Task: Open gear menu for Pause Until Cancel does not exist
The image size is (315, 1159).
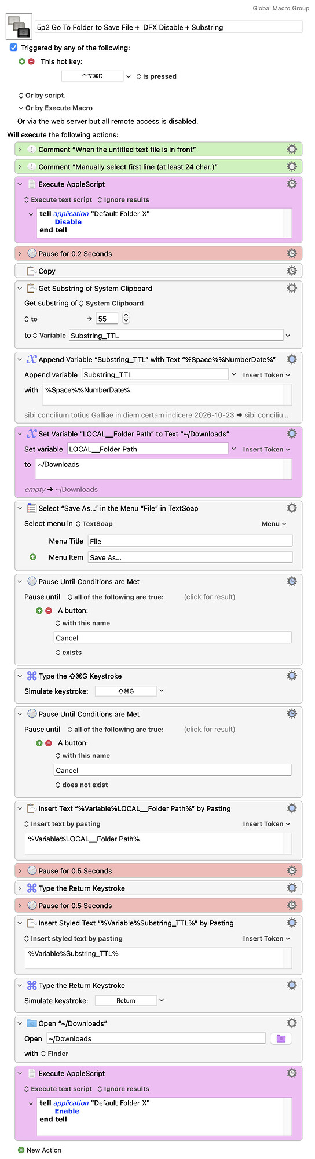Action: (292, 715)
